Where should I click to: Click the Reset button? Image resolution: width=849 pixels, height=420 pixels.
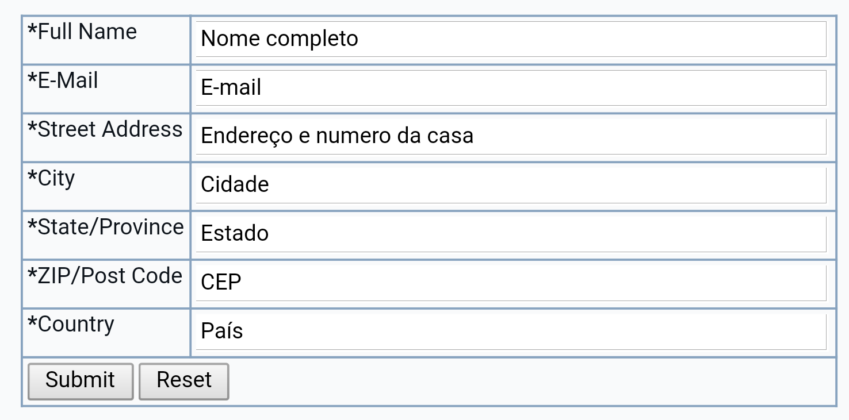pos(184,380)
